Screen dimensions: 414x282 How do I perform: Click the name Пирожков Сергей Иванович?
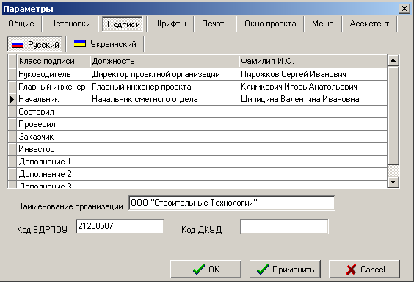(x=313, y=74)
